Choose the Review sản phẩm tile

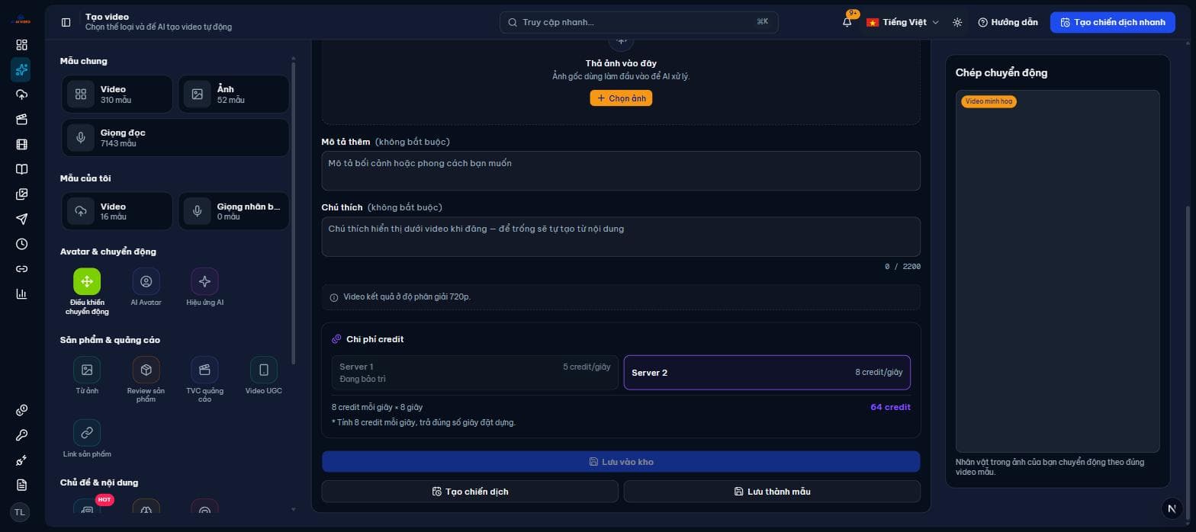146,380
